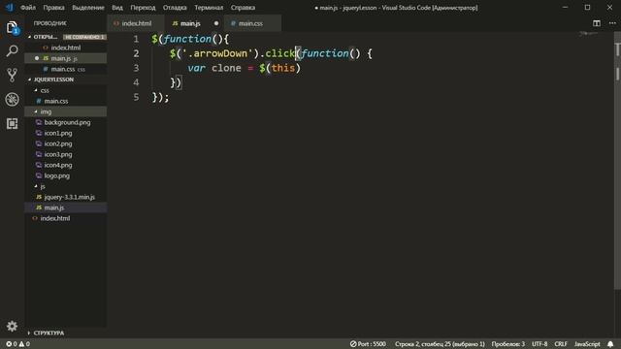Open background.png in the file tree
The width and height of the screenshot is (621, 349).
[x=67, y=122]
